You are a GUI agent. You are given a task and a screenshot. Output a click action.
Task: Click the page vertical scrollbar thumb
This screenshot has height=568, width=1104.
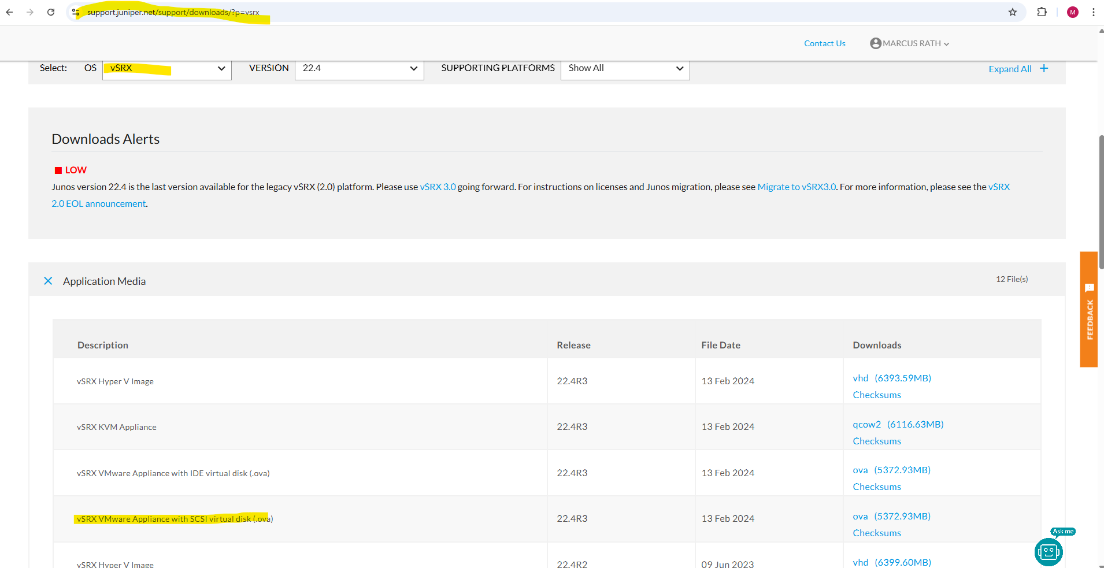pyautogui.click(x=1101, y=202)
